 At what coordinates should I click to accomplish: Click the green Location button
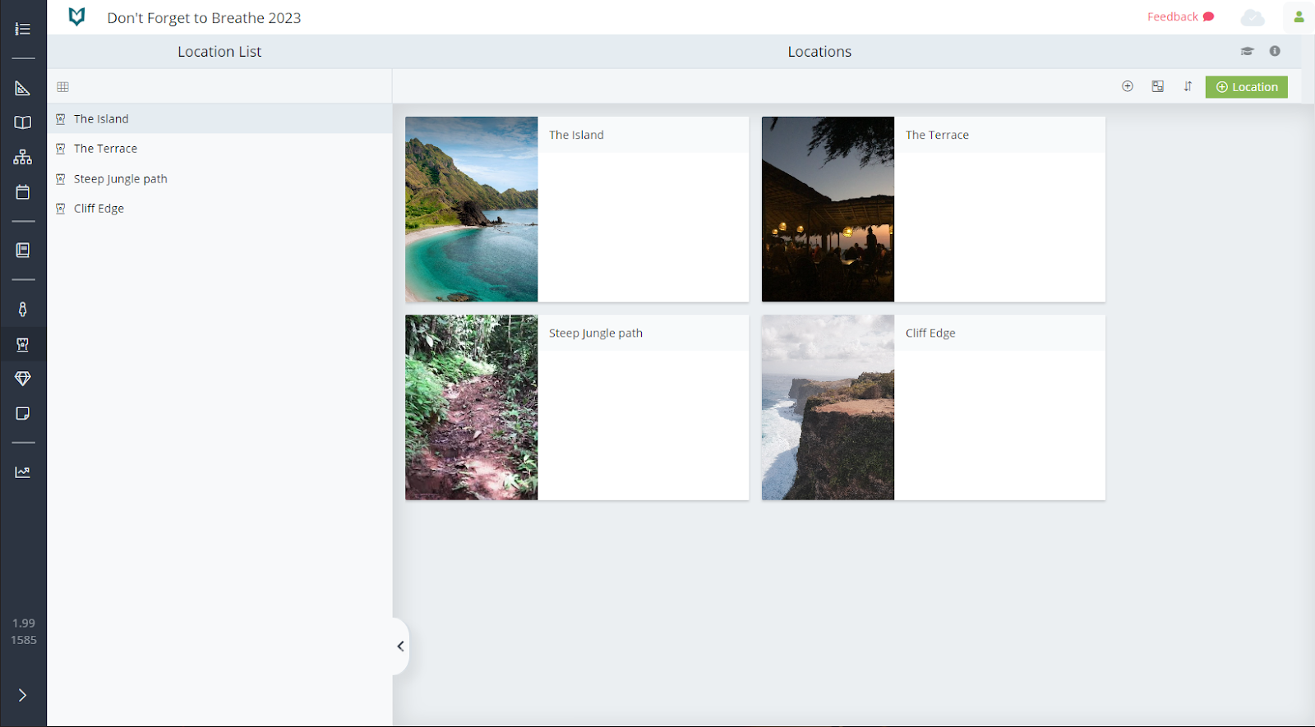(x=1246, y=87)
